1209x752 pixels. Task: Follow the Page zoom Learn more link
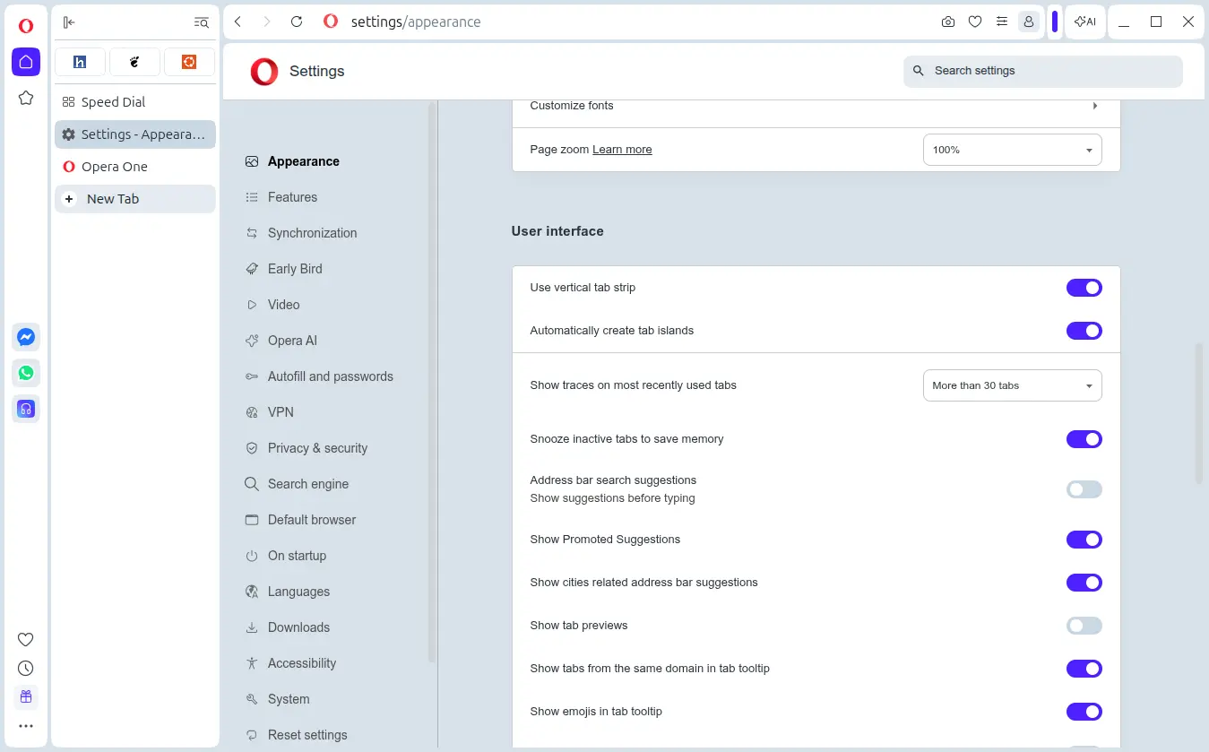622,150
